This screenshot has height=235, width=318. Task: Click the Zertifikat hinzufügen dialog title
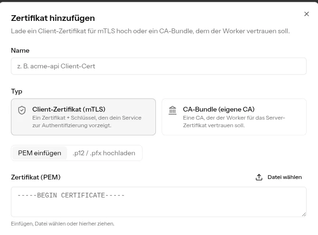(53, 18)
